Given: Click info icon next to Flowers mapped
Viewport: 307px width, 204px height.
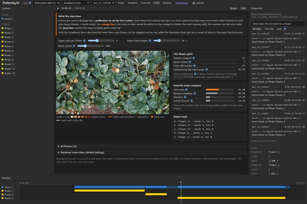Looking at the screenshot, I should [193, 58].
